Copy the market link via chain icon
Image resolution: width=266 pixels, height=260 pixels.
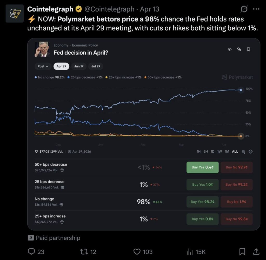click(x=239, y=49)
